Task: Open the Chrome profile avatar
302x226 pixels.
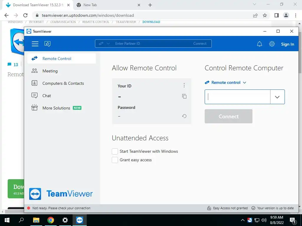Action: click(286, 15)
